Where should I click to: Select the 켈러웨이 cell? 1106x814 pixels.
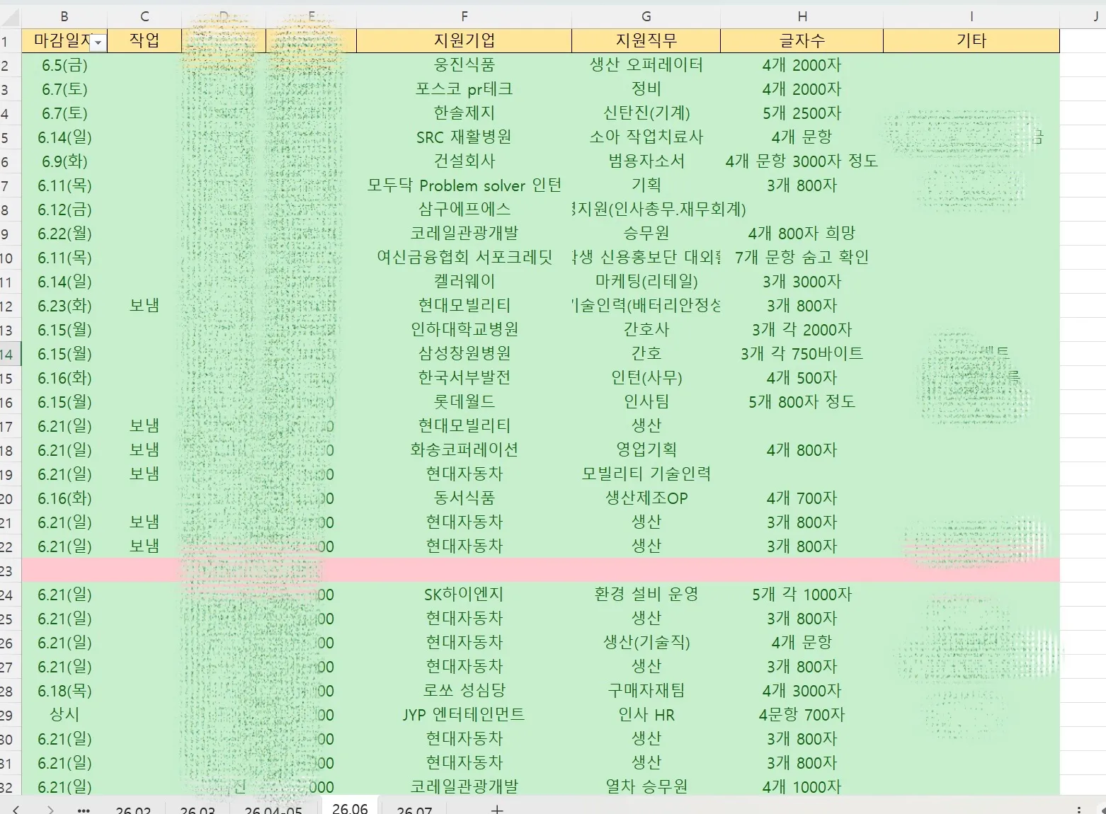tap(464, 282)
